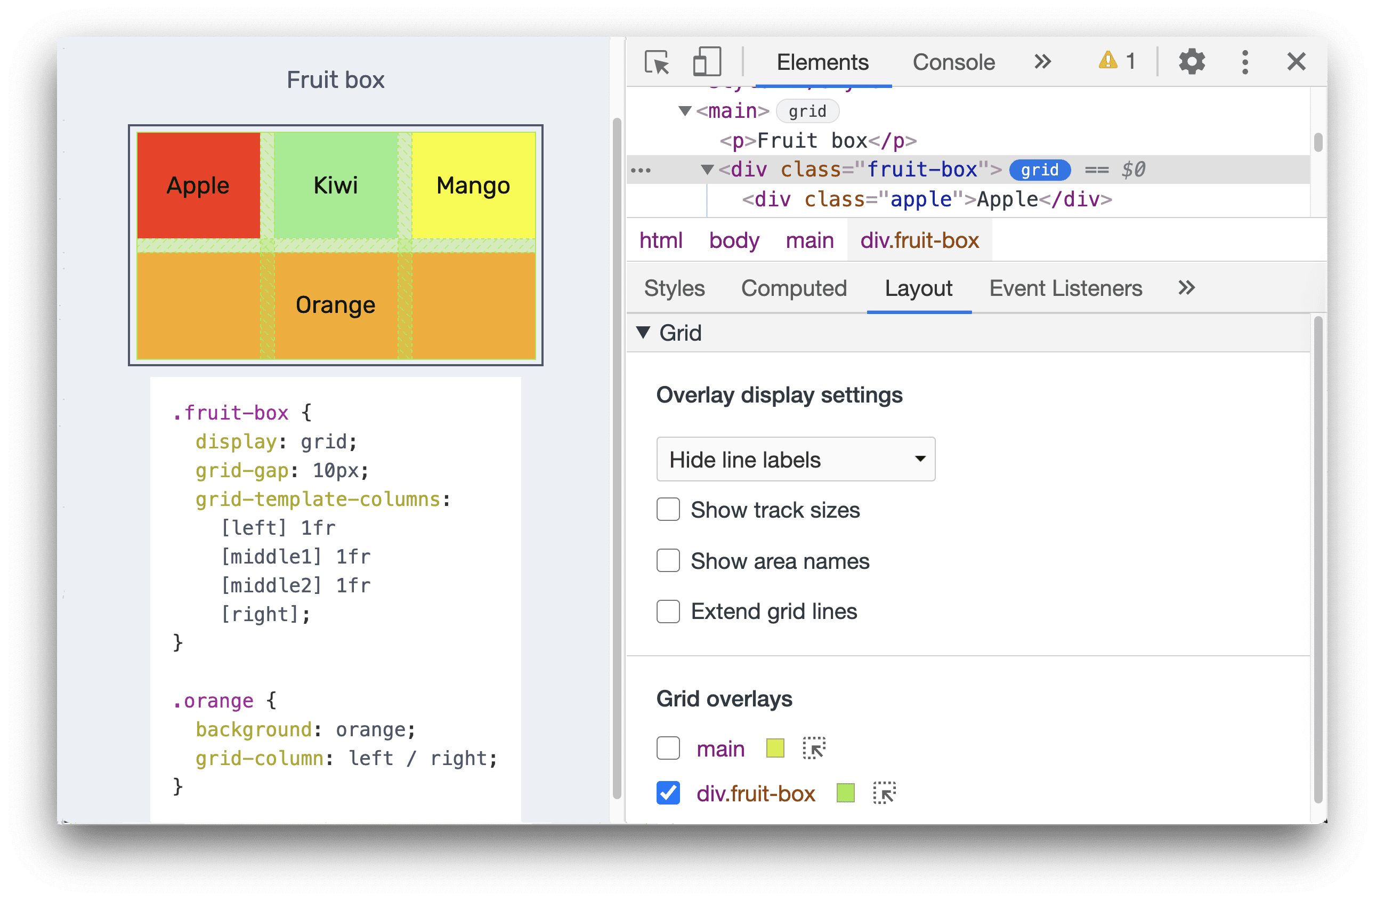This screenshot has height=901, width=1376.
Task: Toggle the Extend grid lines checkbox
Action: 667,612
